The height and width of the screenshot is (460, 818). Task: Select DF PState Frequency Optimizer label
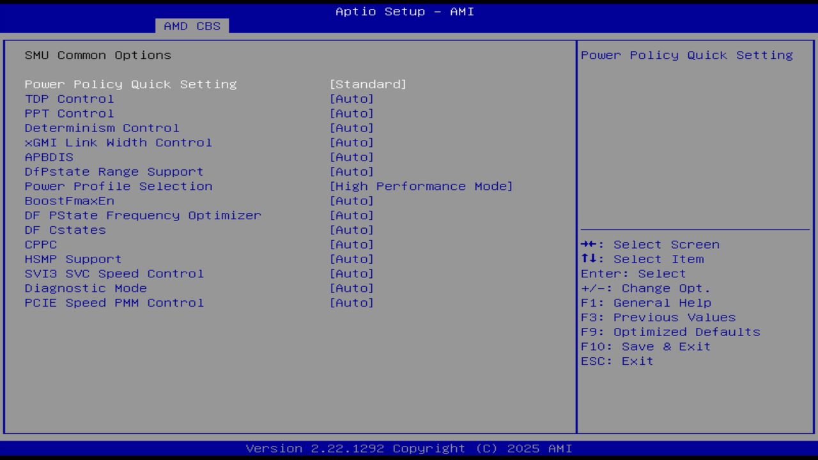143,215
